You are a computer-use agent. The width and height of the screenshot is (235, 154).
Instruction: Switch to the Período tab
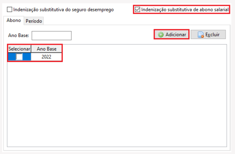pos(34,21)
